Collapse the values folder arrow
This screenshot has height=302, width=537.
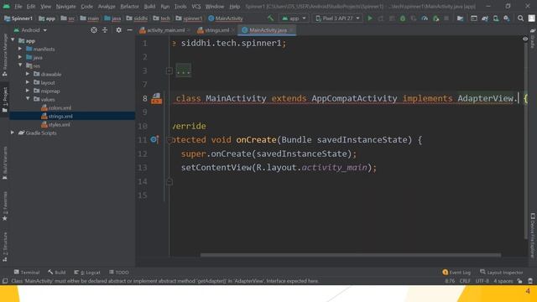pyautogui.click(x=28, y=99)
